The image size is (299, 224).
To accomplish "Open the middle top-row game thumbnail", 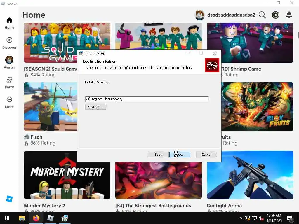I will (x=159, y=36).
